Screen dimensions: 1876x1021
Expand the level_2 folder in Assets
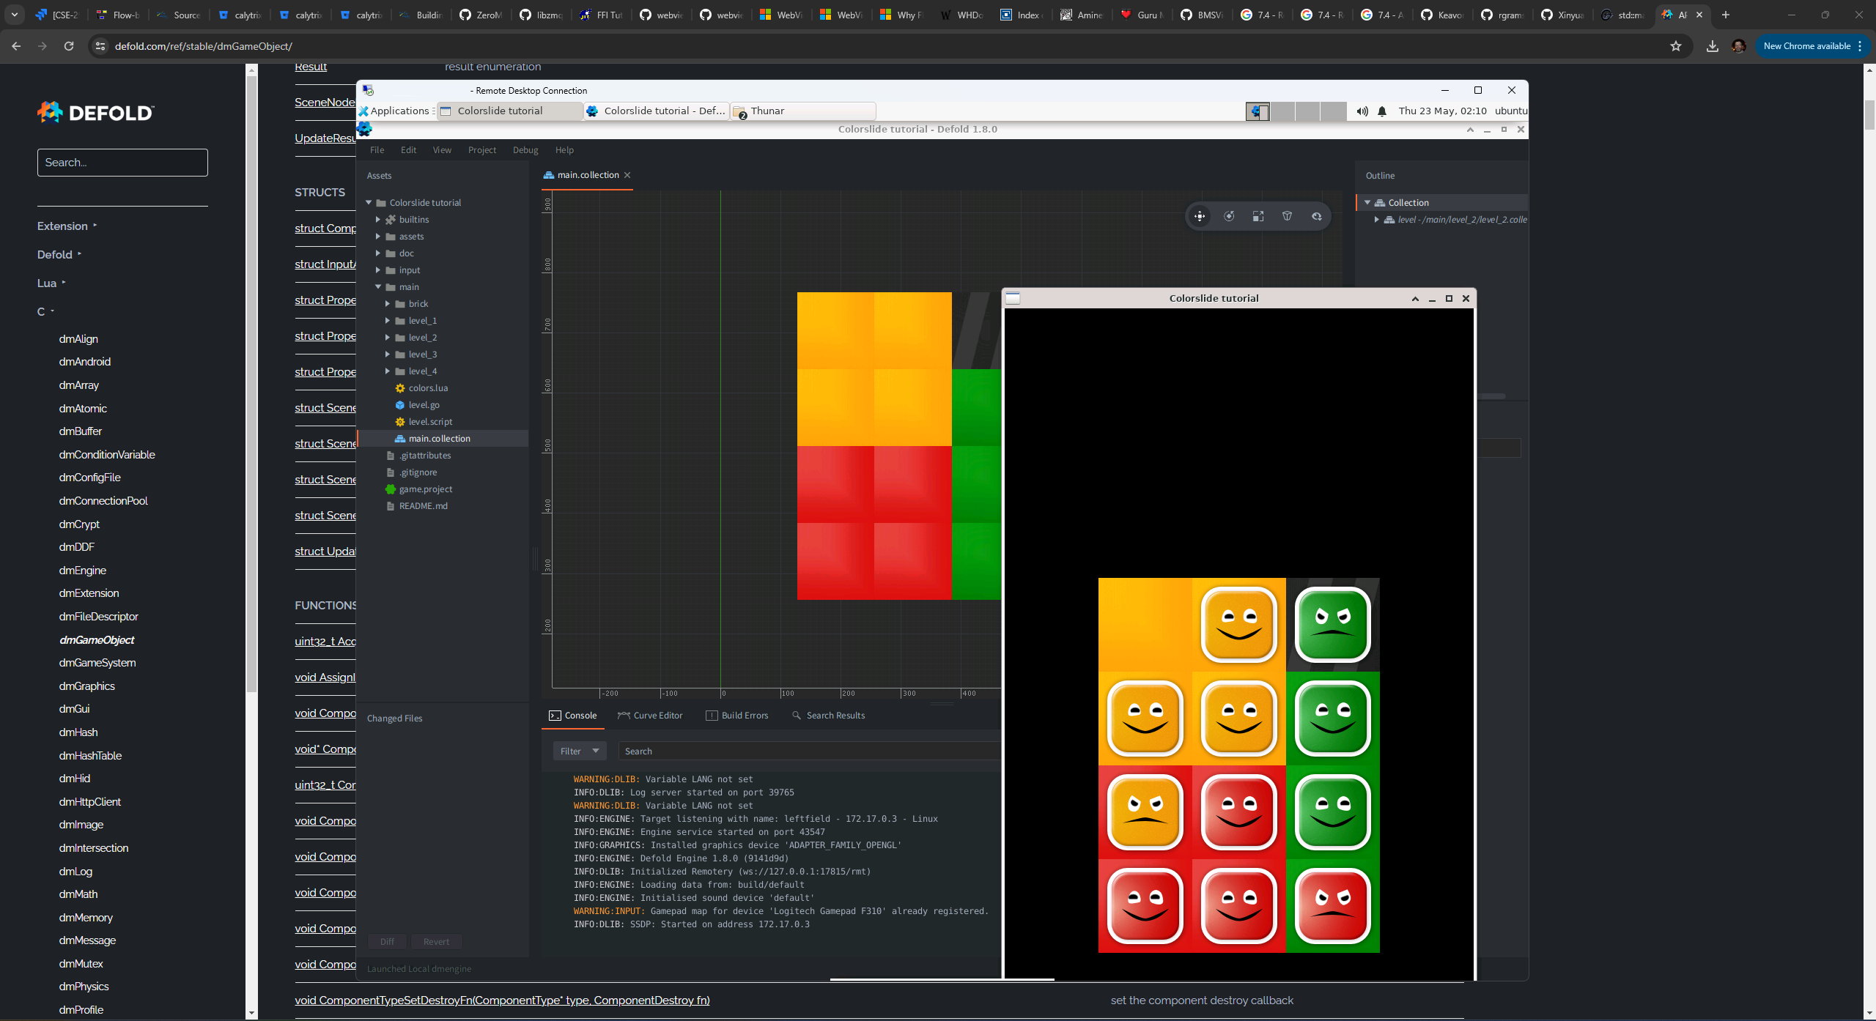pyautogui.click(x=388, y=338)
